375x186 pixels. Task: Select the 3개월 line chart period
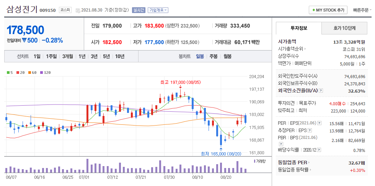click(x=68, y=56)
